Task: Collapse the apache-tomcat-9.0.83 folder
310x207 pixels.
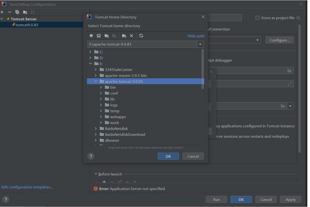Action: pos(96,81)
